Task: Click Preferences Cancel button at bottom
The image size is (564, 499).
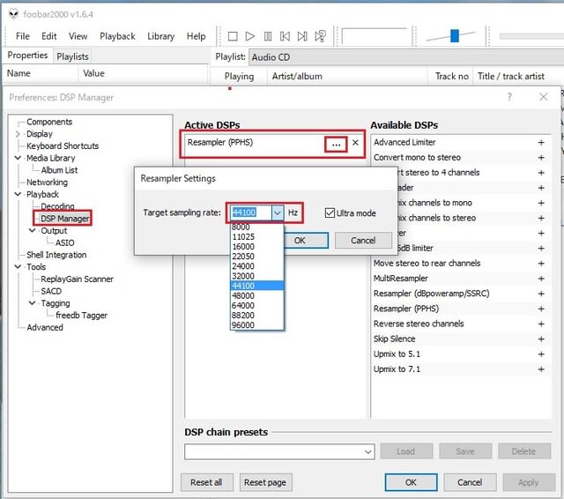Action: [x=470, y=482]
